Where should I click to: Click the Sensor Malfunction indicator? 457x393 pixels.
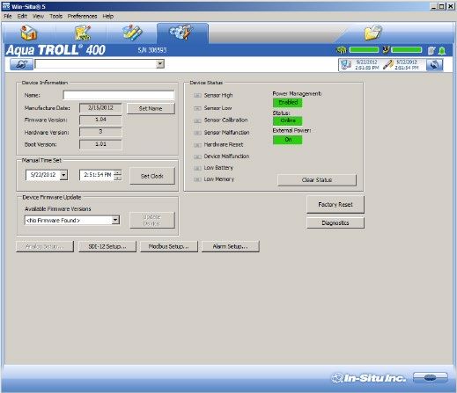pos(197,133)
